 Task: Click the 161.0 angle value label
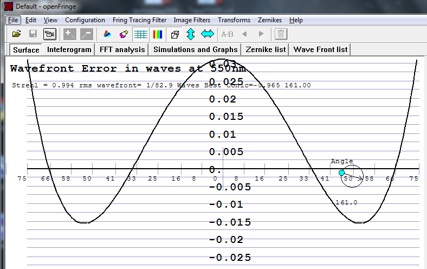346,202
